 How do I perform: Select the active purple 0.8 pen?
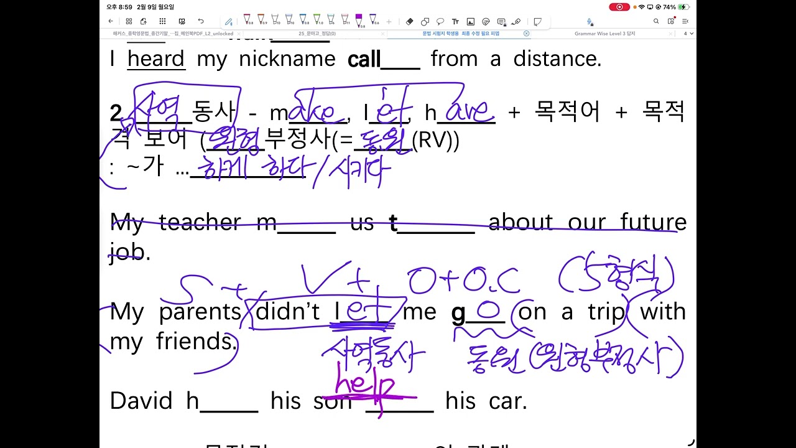click(359, 21)
